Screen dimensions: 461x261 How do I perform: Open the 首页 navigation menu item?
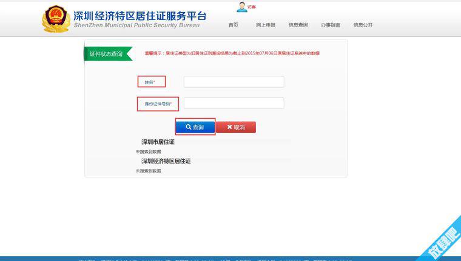[234, 25]
